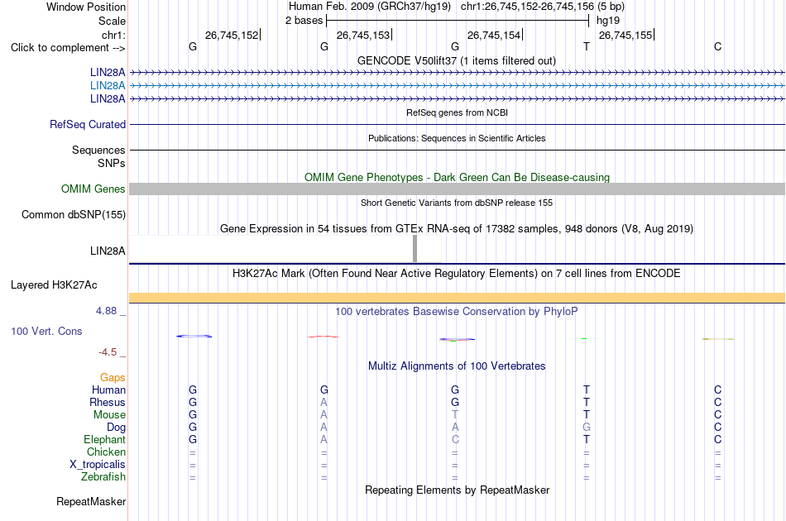Click the faded G base in the Dog row

(587, 428)
